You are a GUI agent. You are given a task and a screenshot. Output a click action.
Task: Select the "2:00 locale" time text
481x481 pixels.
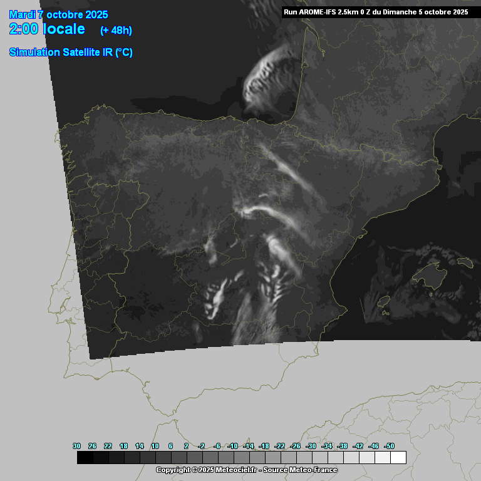[47, 29]
